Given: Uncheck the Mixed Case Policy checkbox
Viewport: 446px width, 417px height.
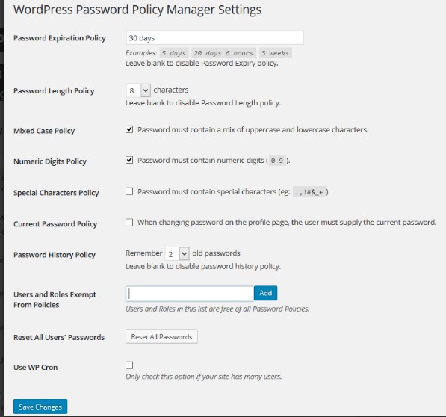Looking at the screenshot, I should tap(129, 129).
